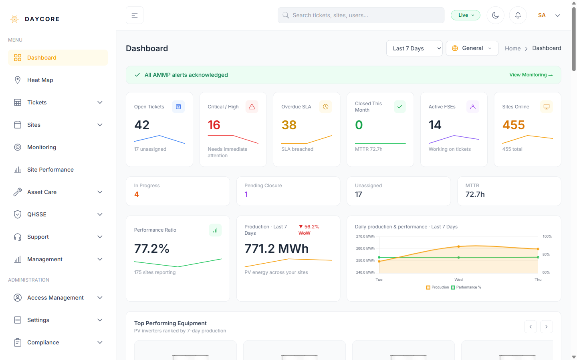Open Site Performance menu item
Screen dimensions: 577x360
click(58, 170)
